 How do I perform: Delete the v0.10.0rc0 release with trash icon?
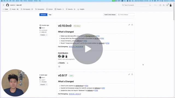(132, 25)
